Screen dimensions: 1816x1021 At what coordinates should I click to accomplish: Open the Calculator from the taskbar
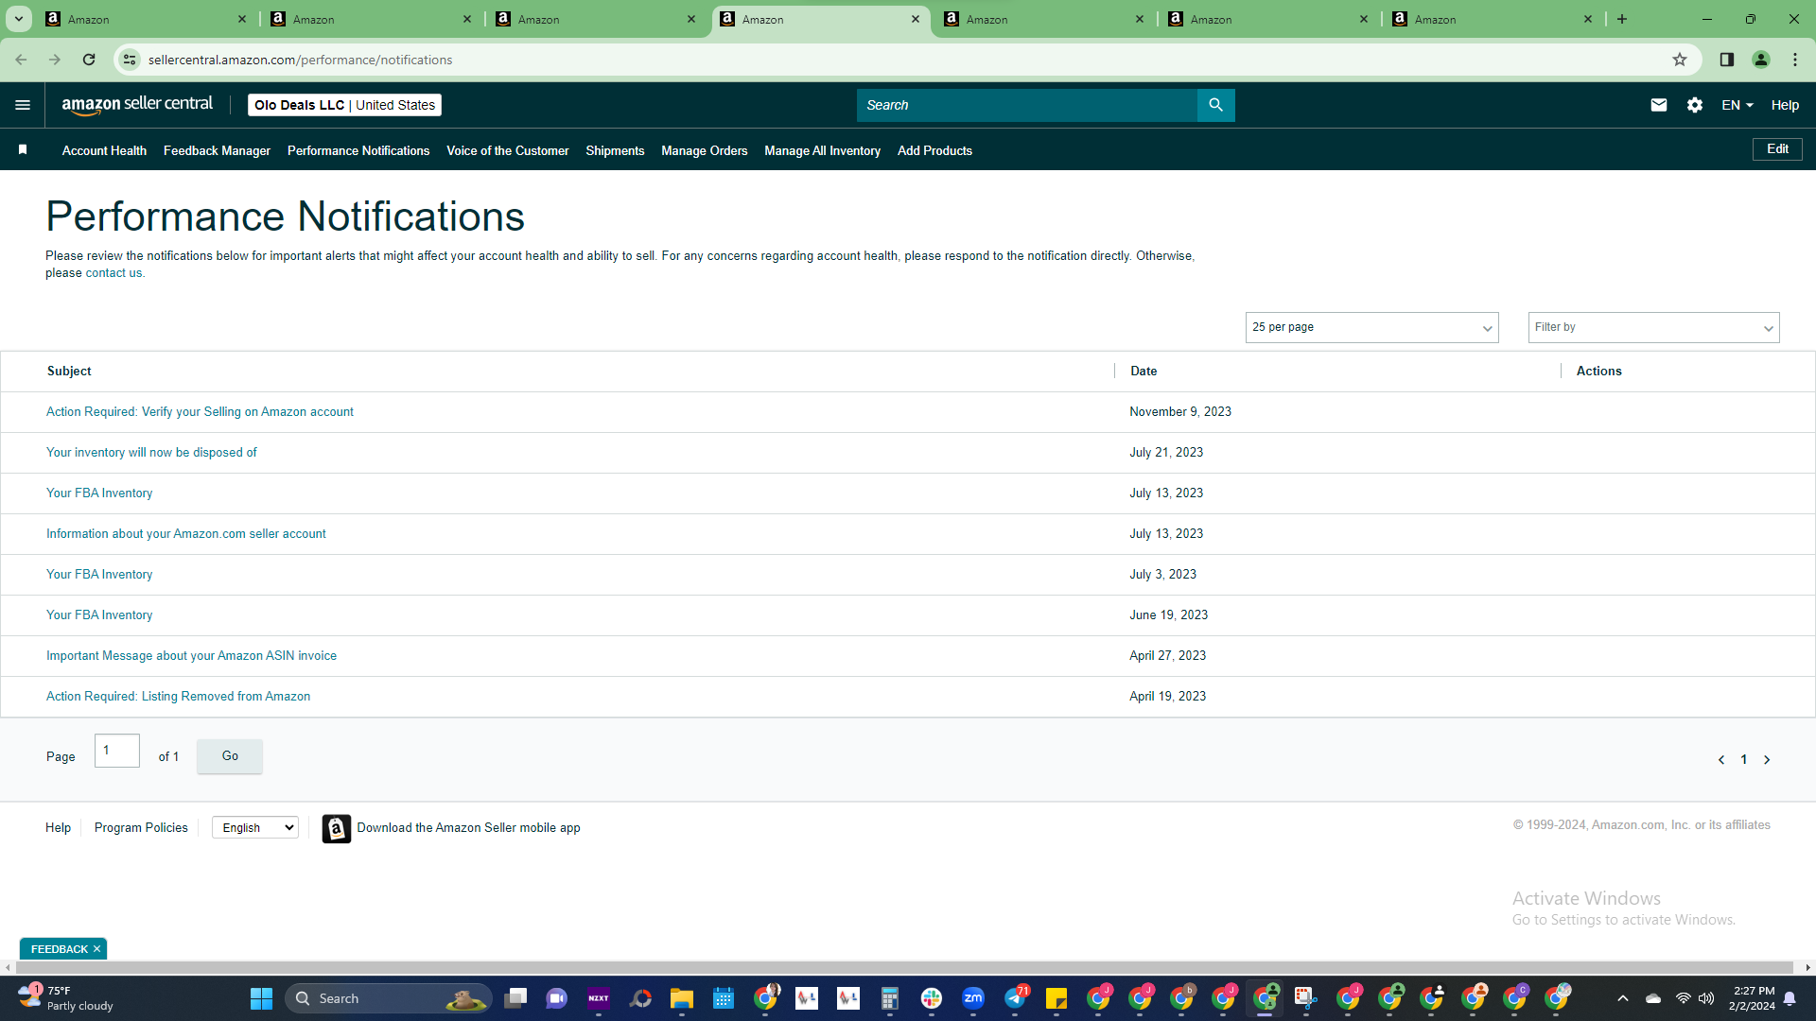890,998
